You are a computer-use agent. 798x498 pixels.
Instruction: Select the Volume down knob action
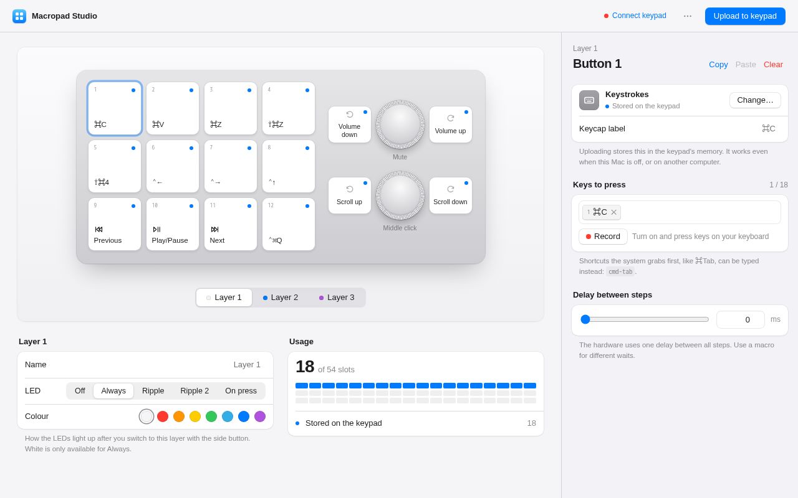[x=350, y=125]
